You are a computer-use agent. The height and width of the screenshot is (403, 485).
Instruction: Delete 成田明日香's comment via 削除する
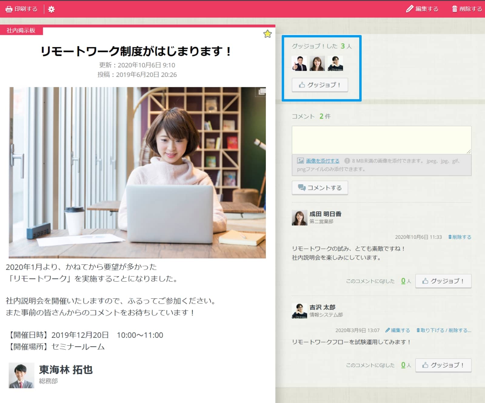pyautogui.click(x=459, y=237)
